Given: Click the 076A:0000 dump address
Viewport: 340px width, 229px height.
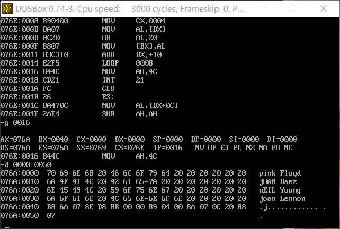Looking at the screenshot, I should 20,173.
